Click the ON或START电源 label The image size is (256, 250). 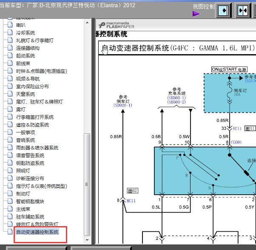tap(229, 69)
